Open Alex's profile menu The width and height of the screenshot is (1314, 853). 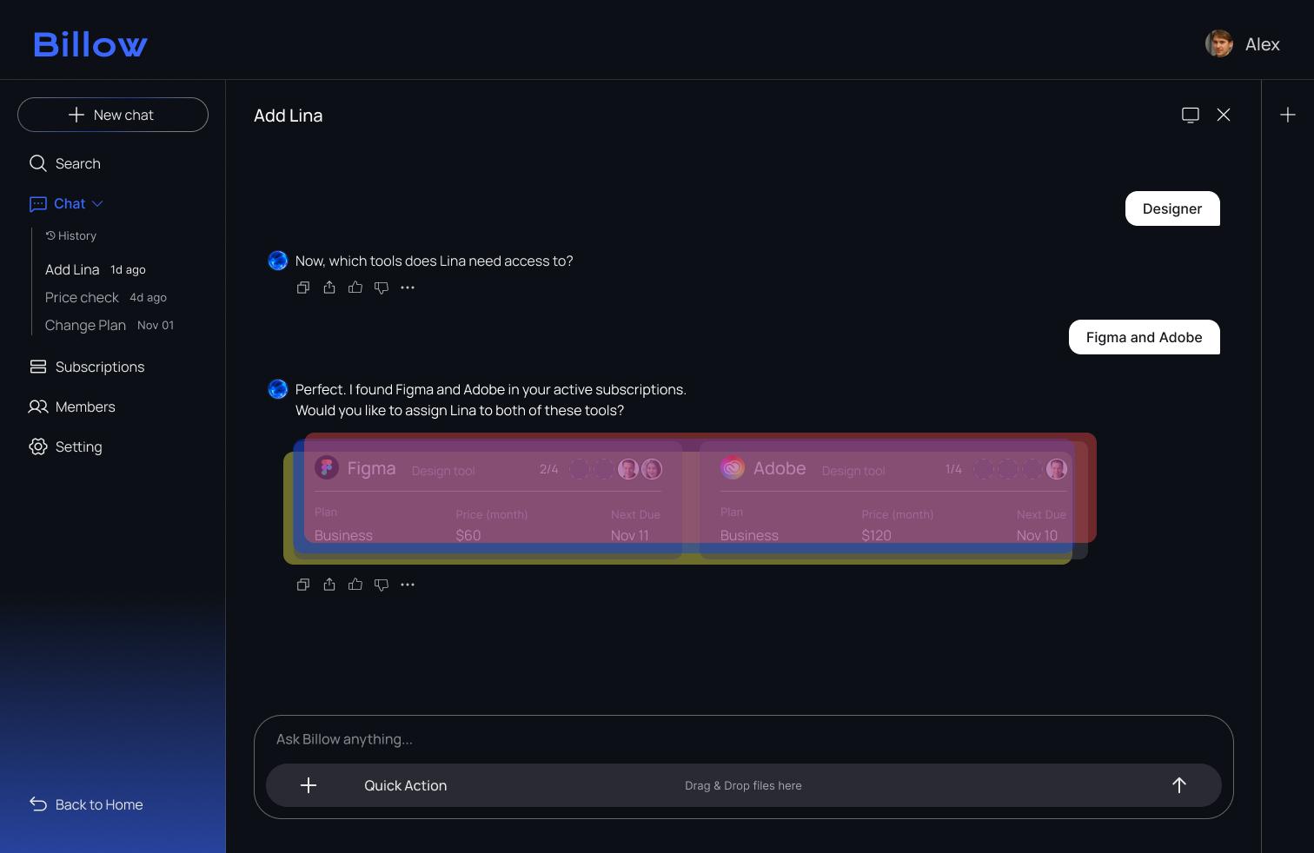point(1243,43)
